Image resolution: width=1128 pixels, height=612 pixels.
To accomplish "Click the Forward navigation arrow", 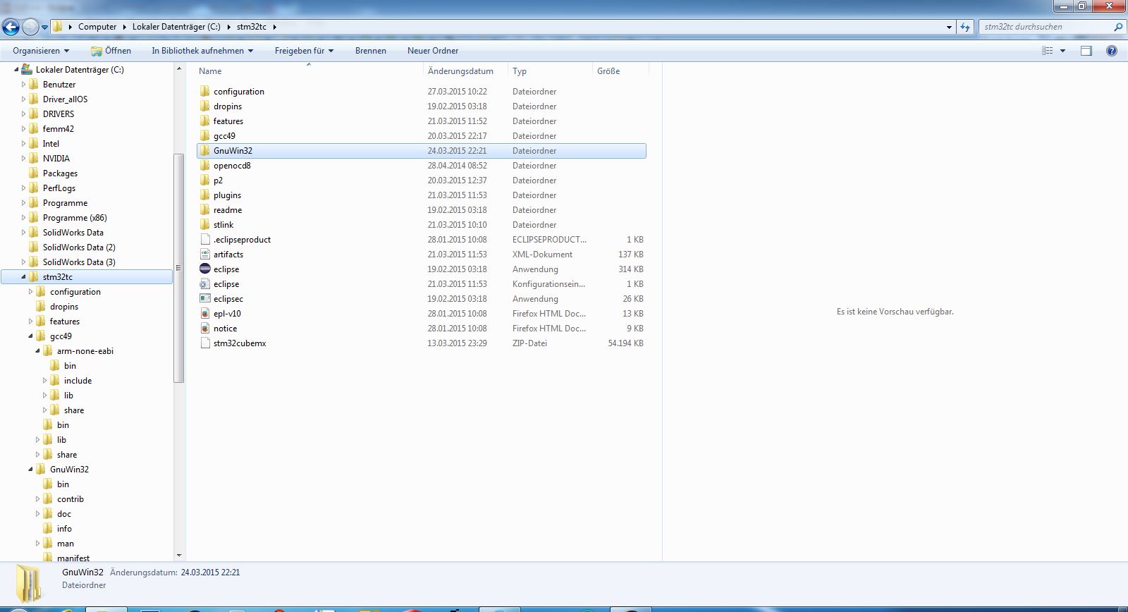I will point(30,27).
